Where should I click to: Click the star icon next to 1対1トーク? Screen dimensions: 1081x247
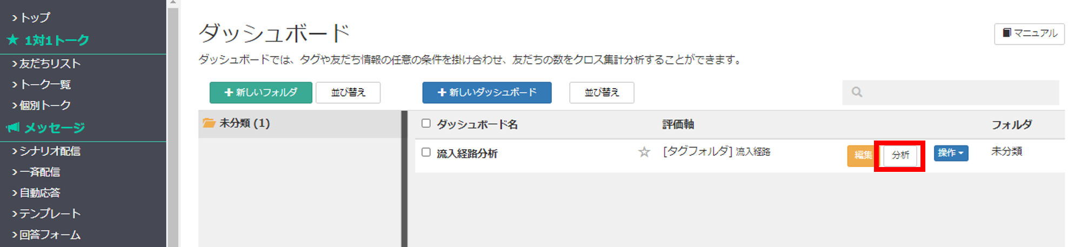[13, 39]
